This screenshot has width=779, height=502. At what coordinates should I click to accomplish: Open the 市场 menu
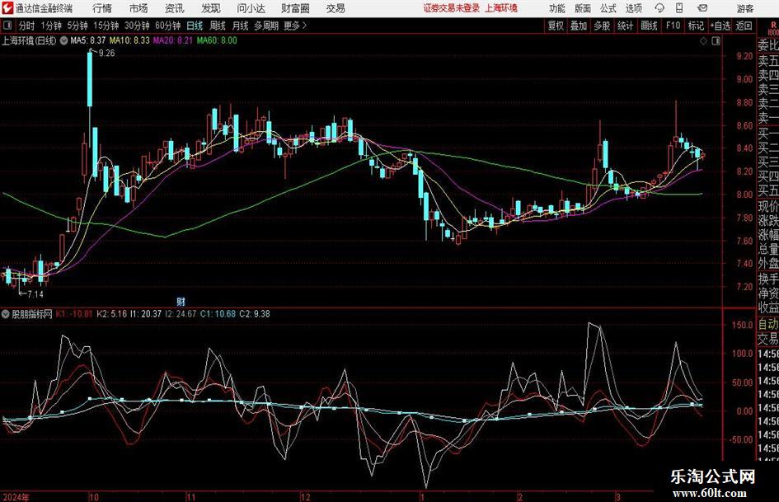click(138, 8)
